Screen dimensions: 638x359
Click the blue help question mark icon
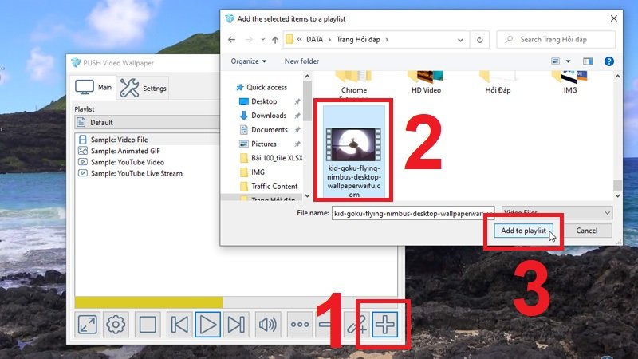click(609, 61)
